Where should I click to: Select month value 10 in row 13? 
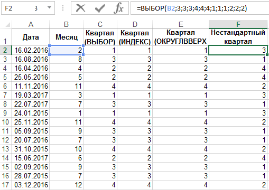click(x=66, y=149)
